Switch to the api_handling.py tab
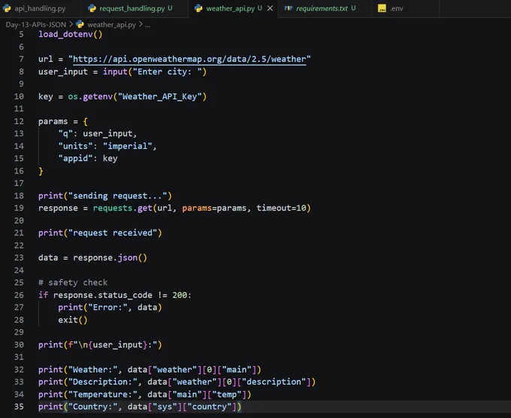Image resolution: width=511 pixels, height=418 pixels. point(40,8)
